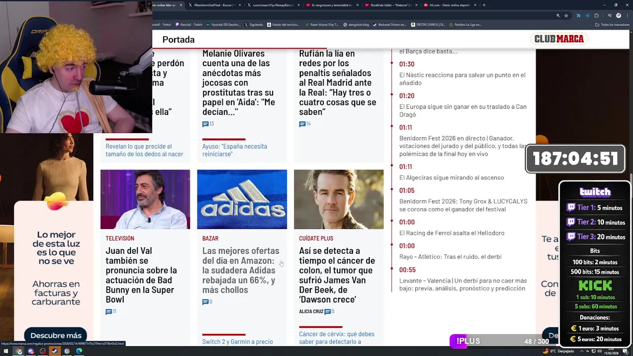633x356 pixels.
Task: Open the Partidos La Liga bookmark
Action: [x=465, y=24]
